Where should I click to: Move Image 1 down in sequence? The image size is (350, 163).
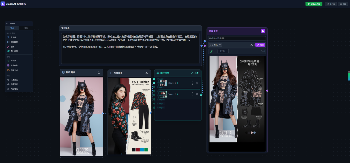tap(192, 84)
